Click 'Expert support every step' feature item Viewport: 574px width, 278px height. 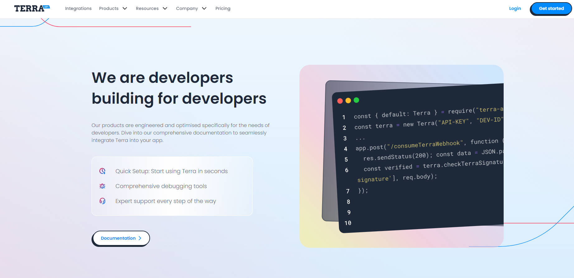click(166, 201)
